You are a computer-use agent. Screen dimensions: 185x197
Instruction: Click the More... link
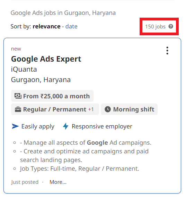[x=58, y=182]
